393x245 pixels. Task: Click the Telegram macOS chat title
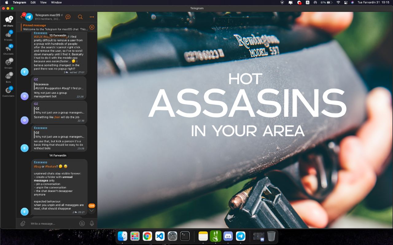tap(47, 15)
